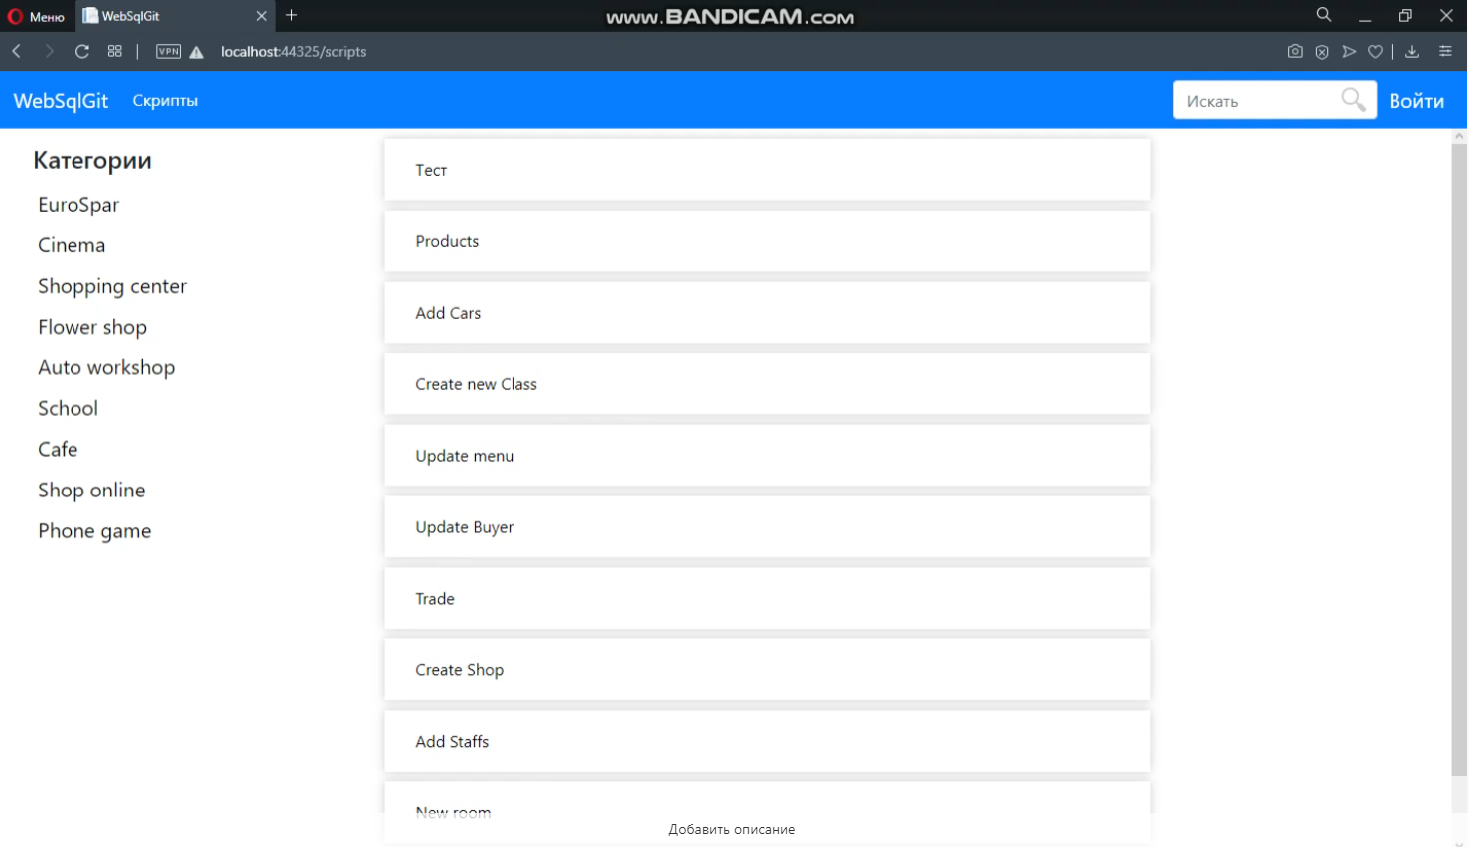Add page to bookmarks with heart icon
1469x847 pixels.
[x=1375, y=52]
